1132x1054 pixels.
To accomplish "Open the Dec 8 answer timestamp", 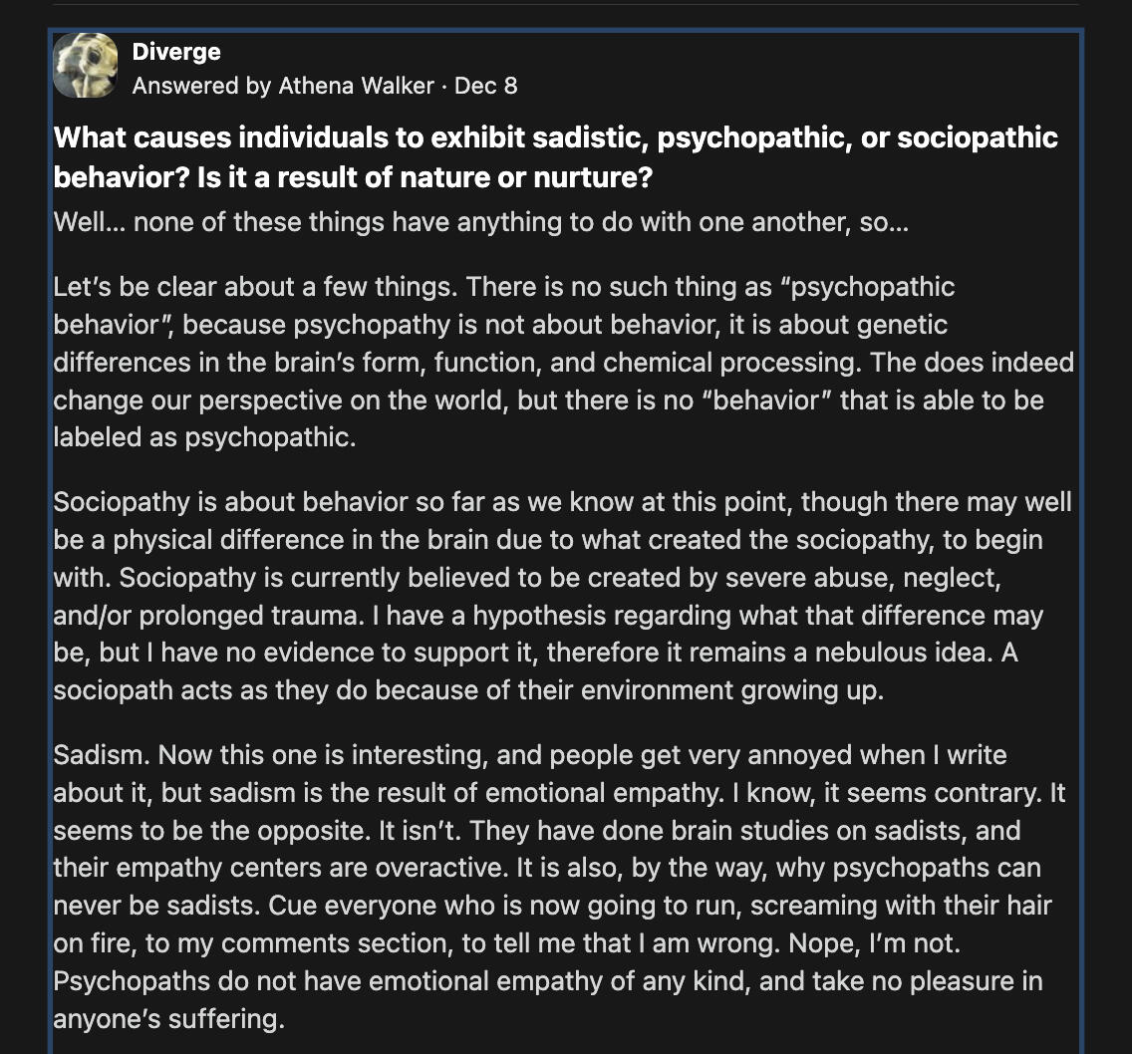I will point(486,86).
